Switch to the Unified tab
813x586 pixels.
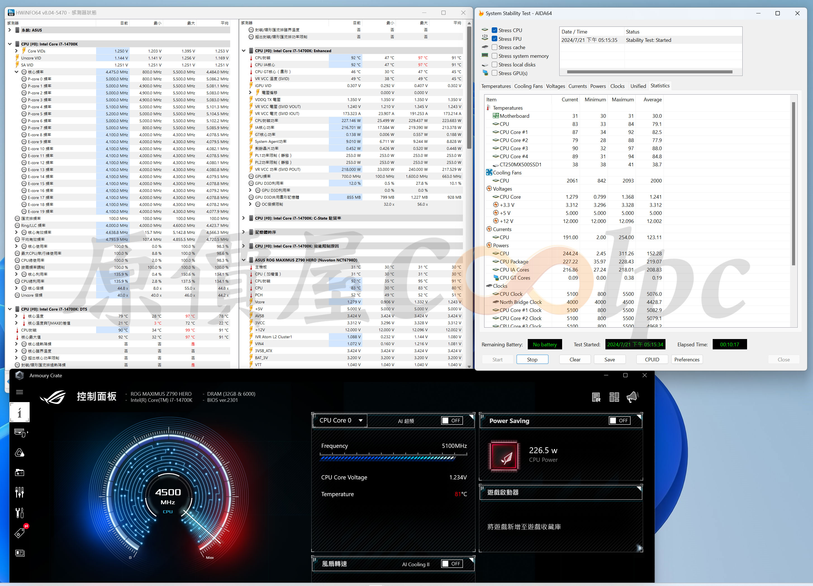[638, 86]
